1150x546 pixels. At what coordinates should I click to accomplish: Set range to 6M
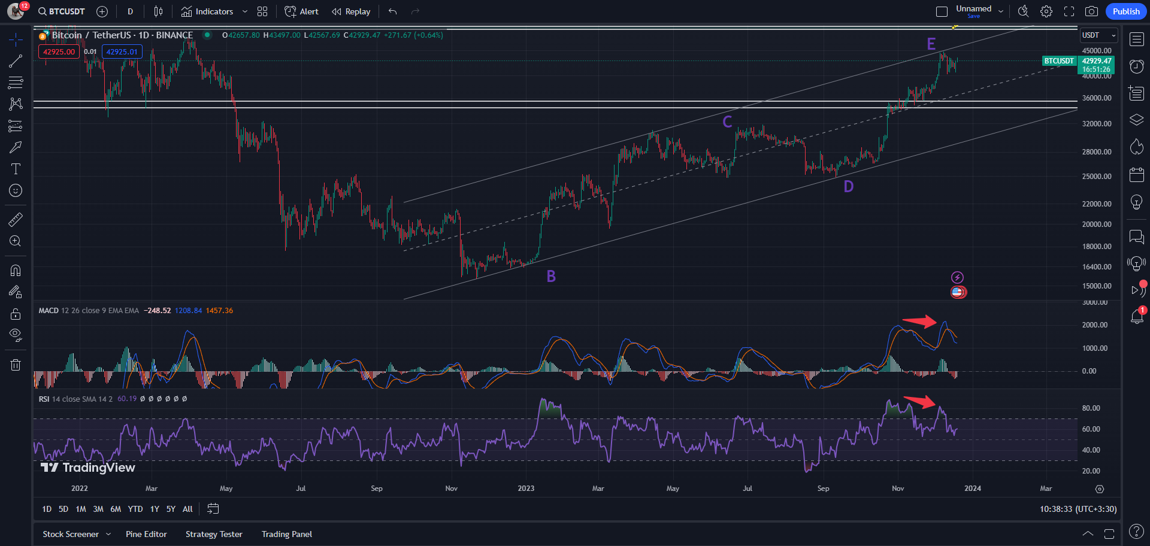116,509
